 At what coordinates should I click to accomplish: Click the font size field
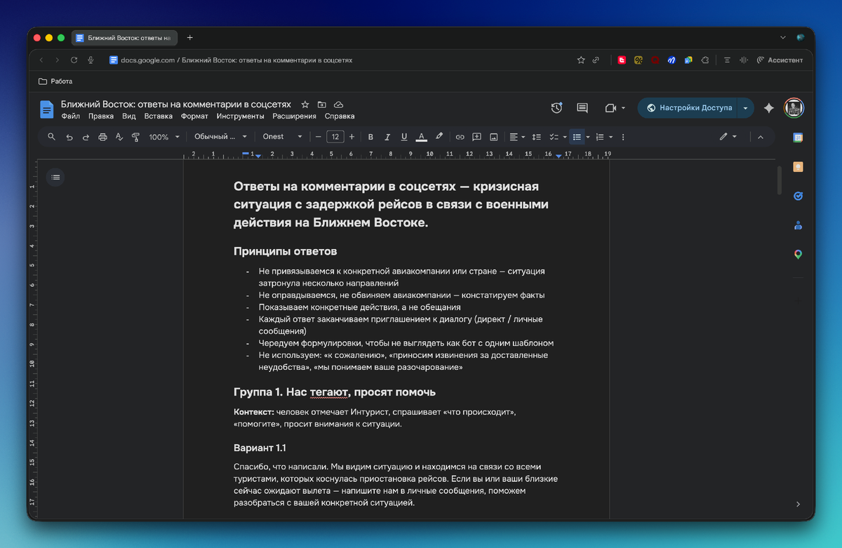point(335,137)
